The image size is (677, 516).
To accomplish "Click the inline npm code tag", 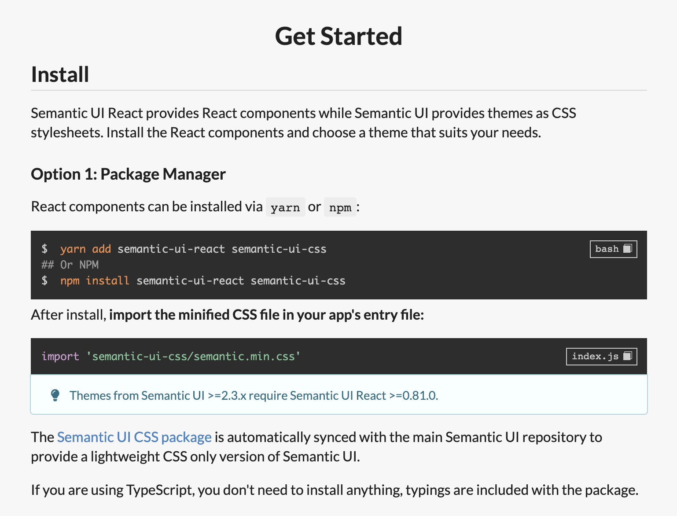I will click(x=340, y=207).
